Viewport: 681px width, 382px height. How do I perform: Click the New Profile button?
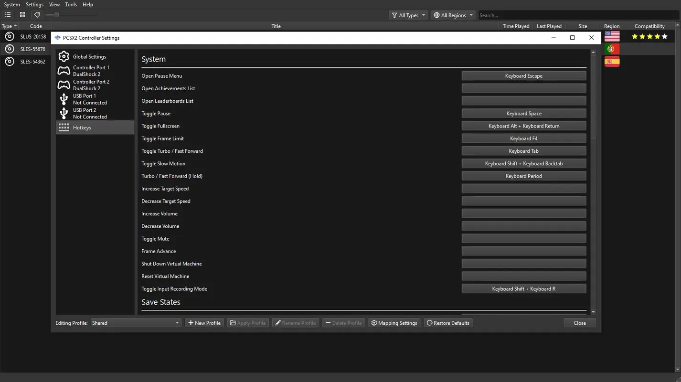tap(204, 323)
